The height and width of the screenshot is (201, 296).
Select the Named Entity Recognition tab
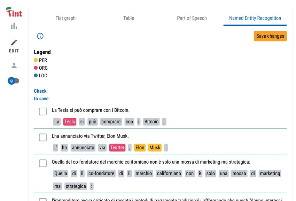point(255,18)
